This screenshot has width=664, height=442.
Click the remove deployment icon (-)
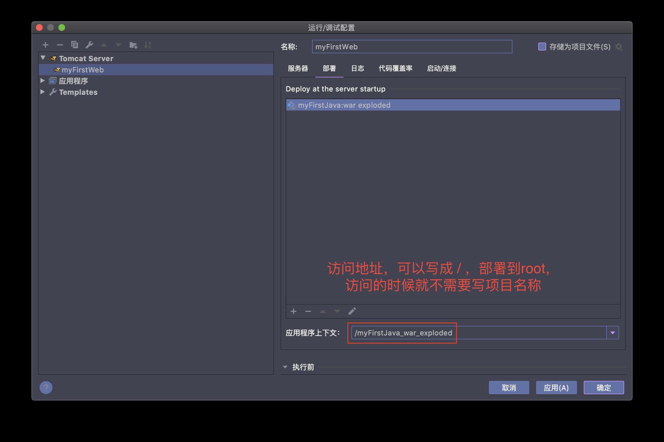coord(308,311)
